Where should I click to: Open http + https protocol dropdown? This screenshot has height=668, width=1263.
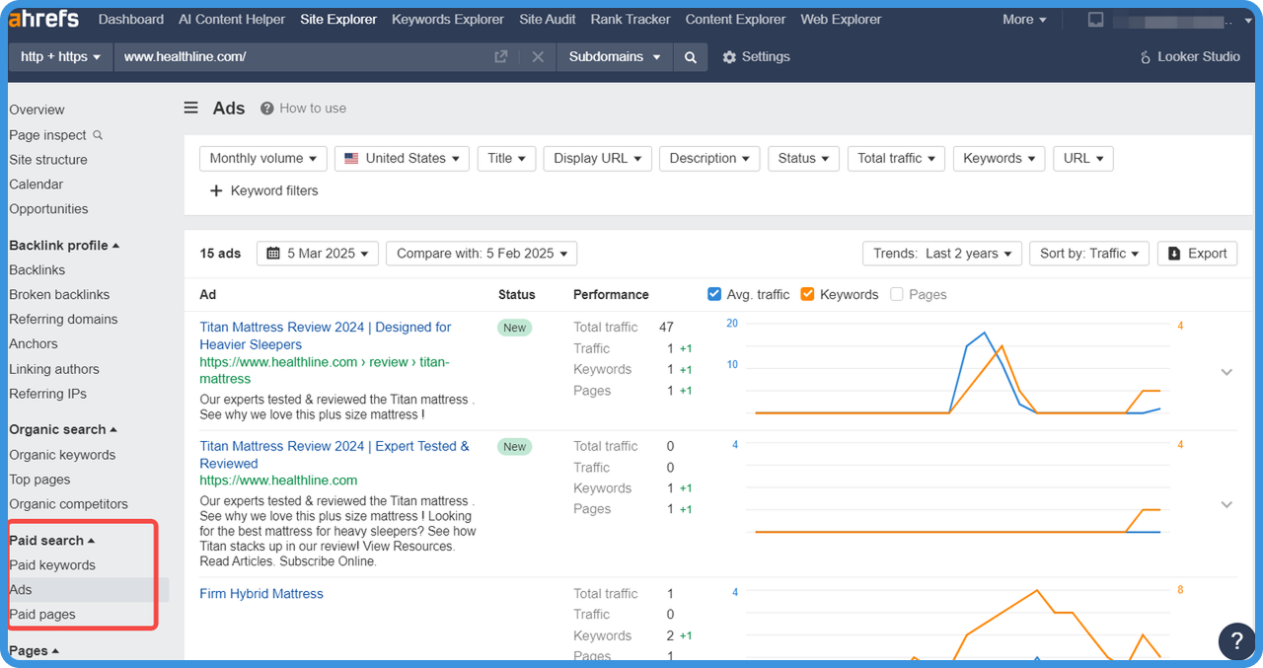(x=60, y=57)
